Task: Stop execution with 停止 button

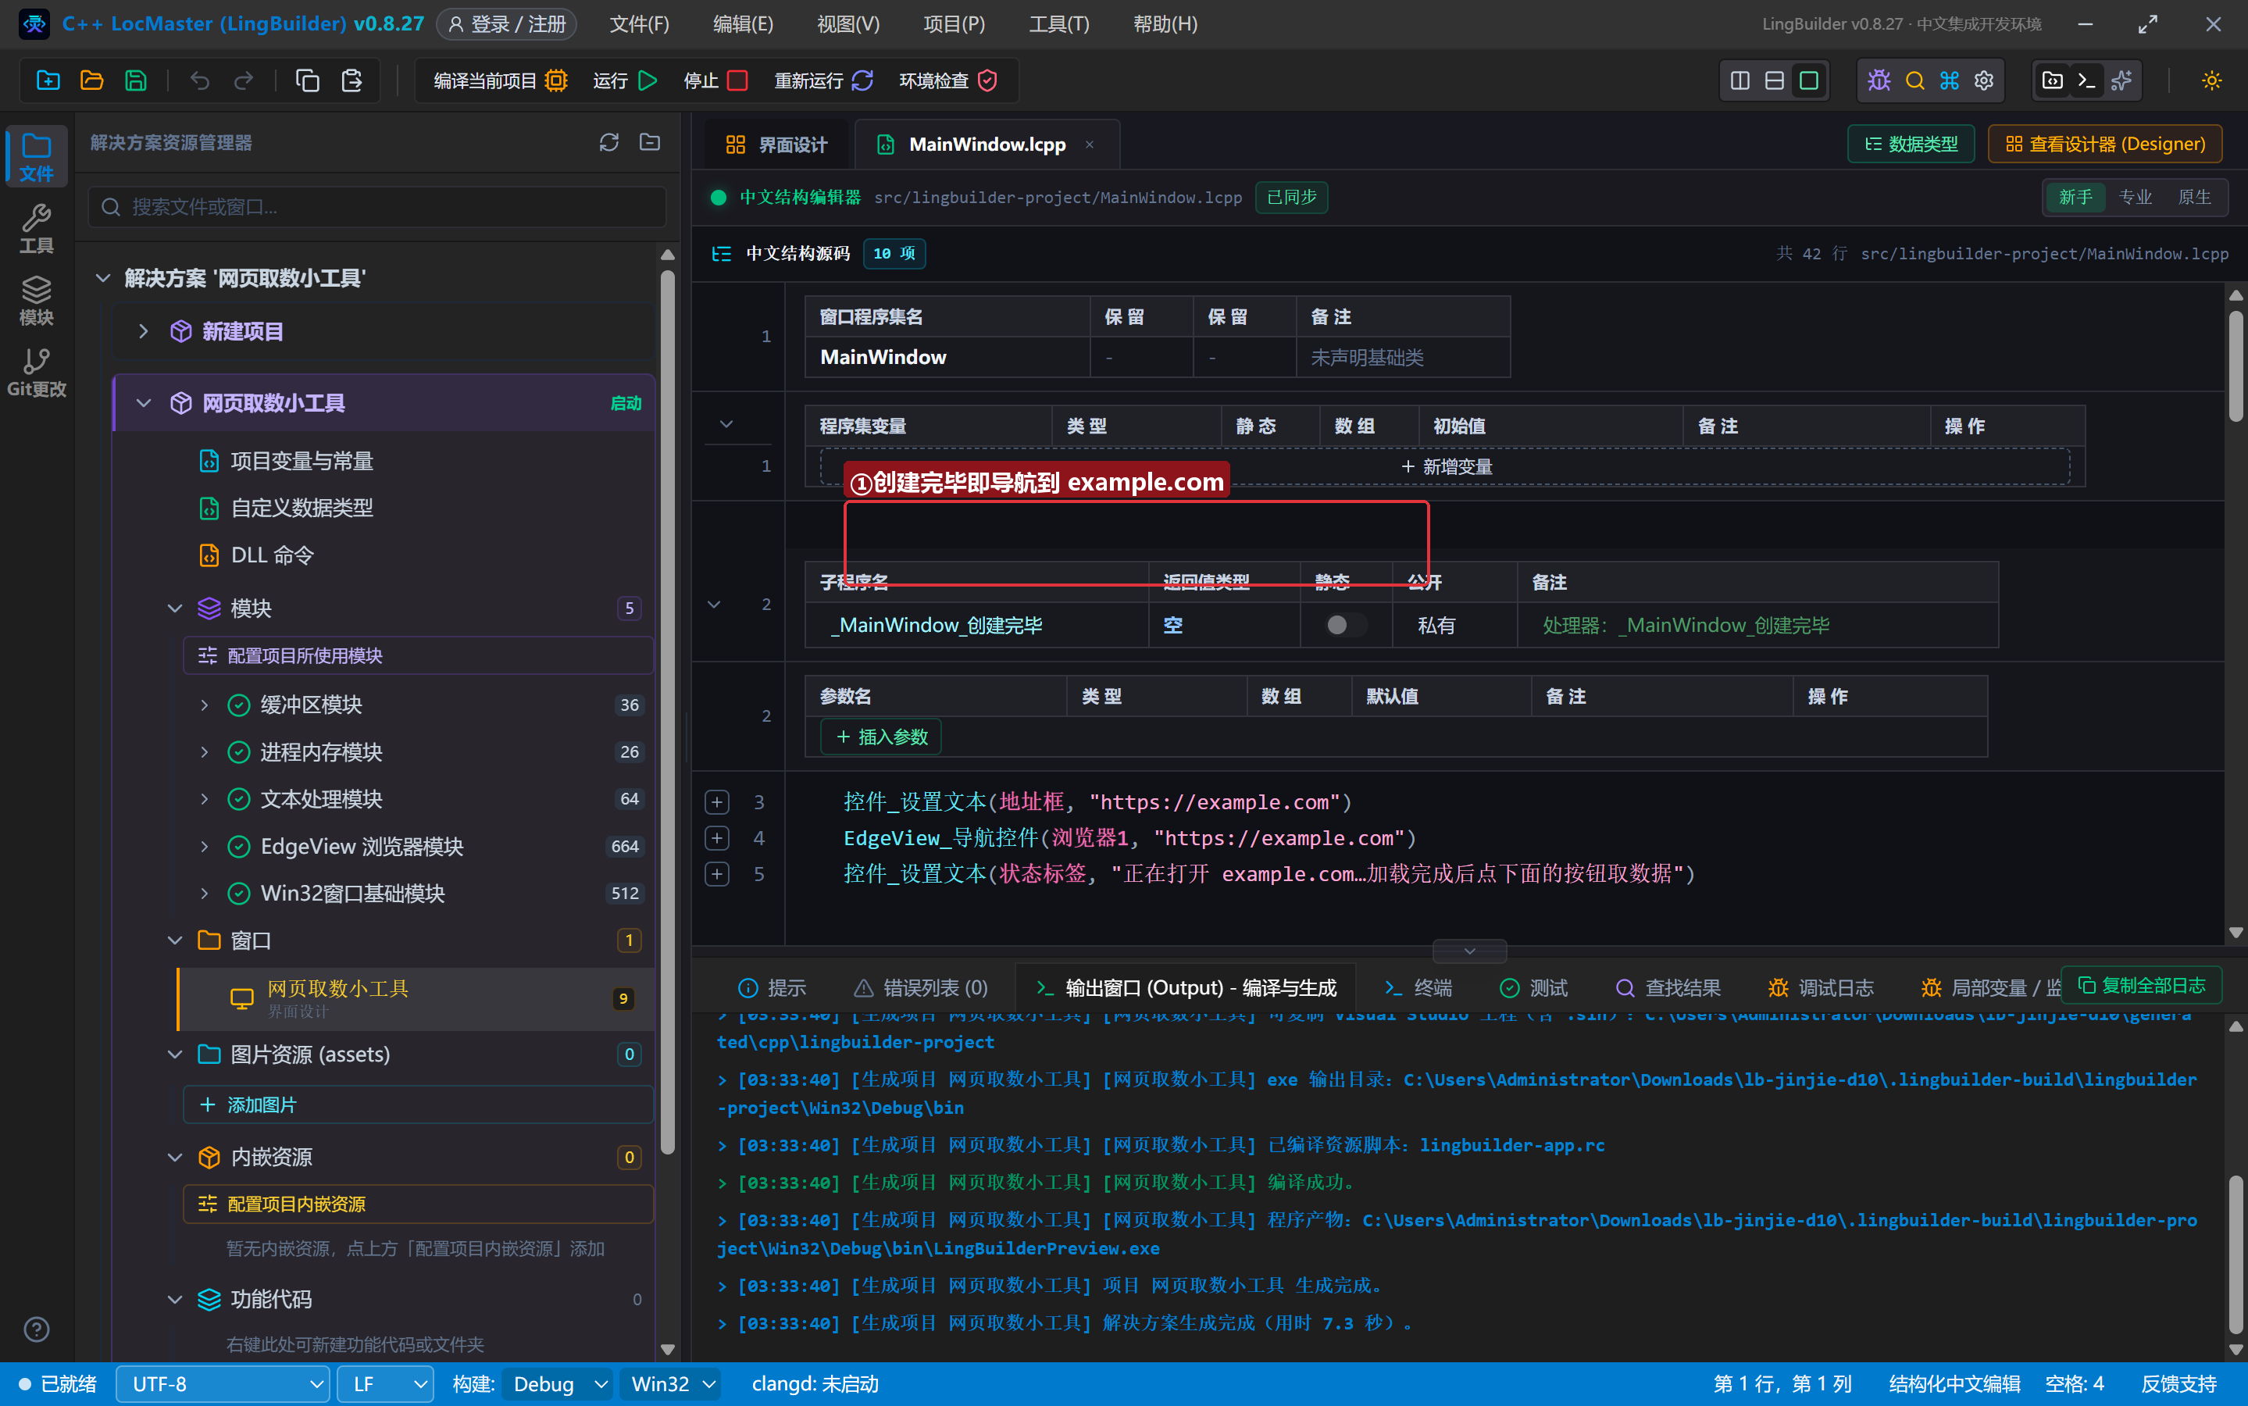Action: [x=715, y=81]
